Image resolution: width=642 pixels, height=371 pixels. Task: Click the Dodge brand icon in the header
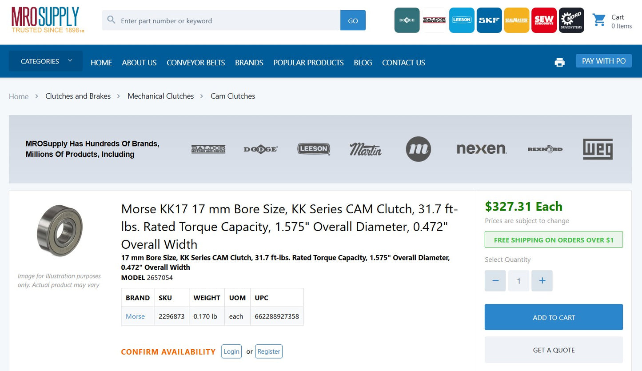click(x=407, y=20)
